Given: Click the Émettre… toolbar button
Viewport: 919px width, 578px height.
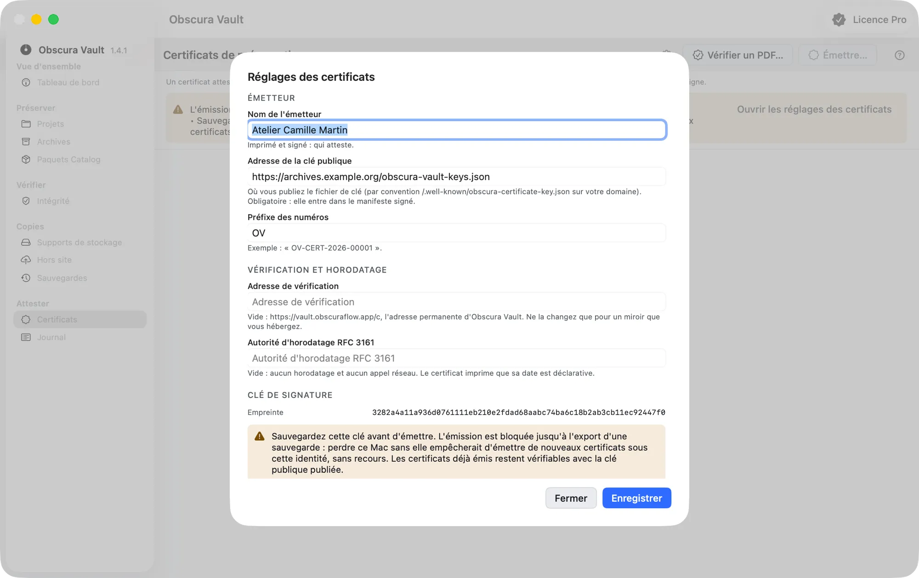Looking at the screenshot, I should pyautogui.click(x=838, y=55).
